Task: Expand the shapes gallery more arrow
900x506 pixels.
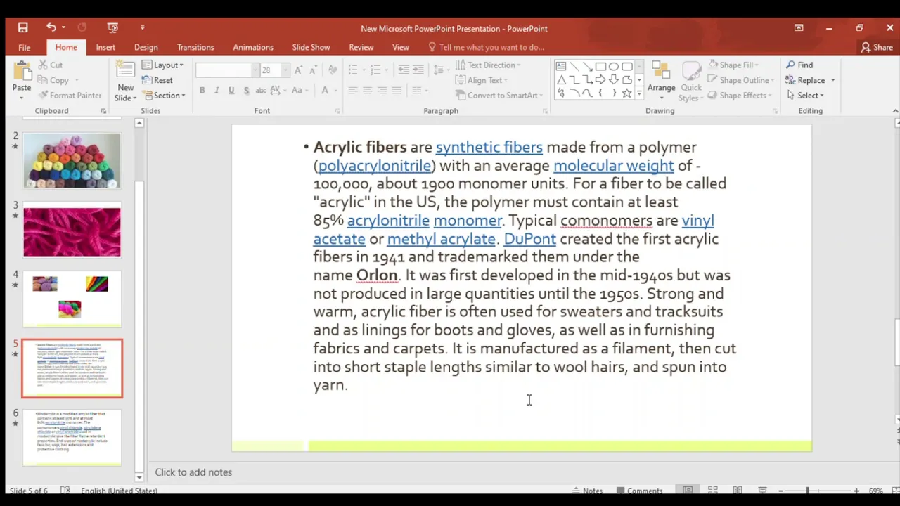Action: 639,93
